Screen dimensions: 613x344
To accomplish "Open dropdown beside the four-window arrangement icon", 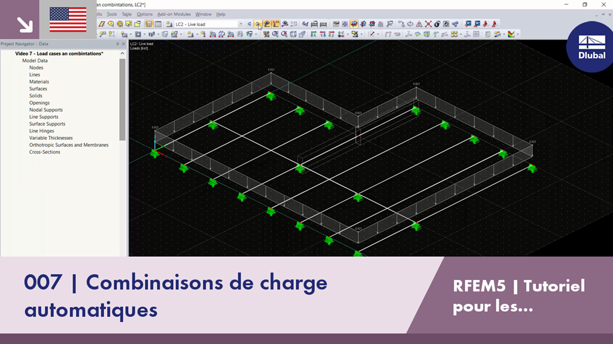I will 461,34.
